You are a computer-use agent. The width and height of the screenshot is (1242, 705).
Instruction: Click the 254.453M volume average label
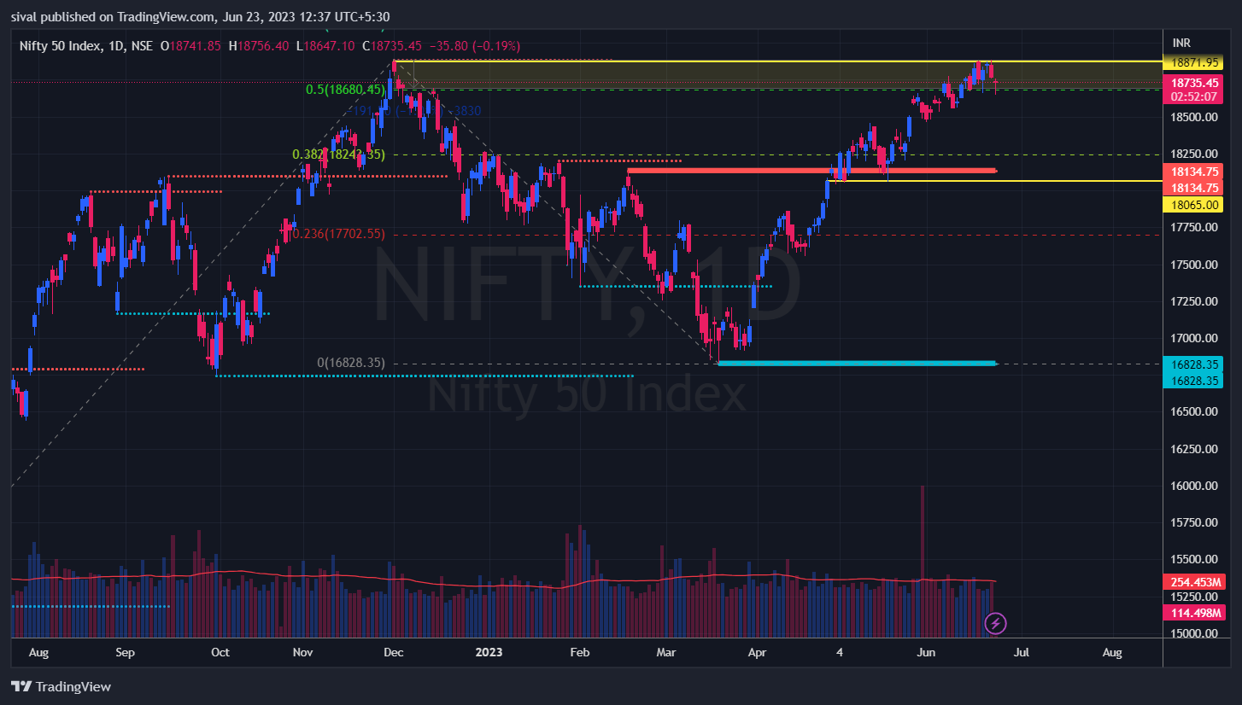point(1193,582)
